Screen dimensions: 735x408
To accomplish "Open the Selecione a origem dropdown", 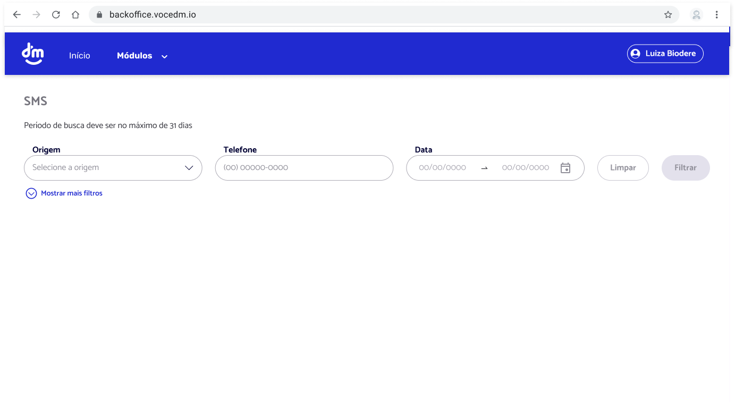I will [113, 167].
